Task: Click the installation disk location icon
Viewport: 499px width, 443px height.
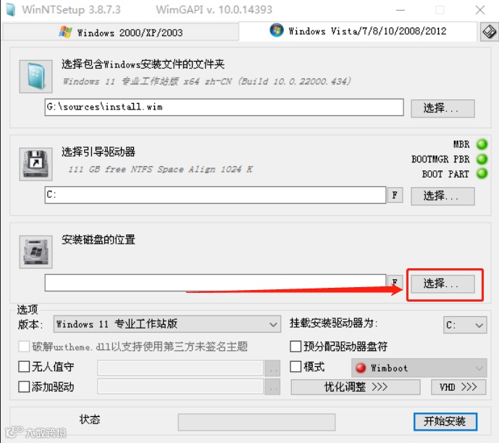Action: pos(35,252)
